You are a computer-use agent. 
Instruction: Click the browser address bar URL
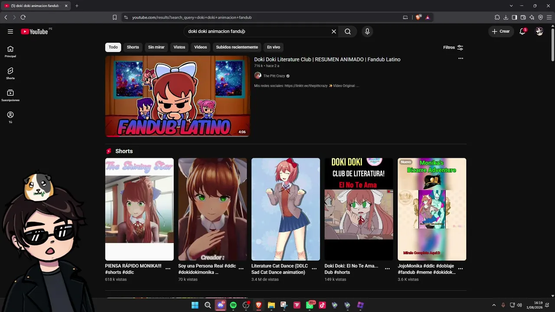(x=192, y=17)
